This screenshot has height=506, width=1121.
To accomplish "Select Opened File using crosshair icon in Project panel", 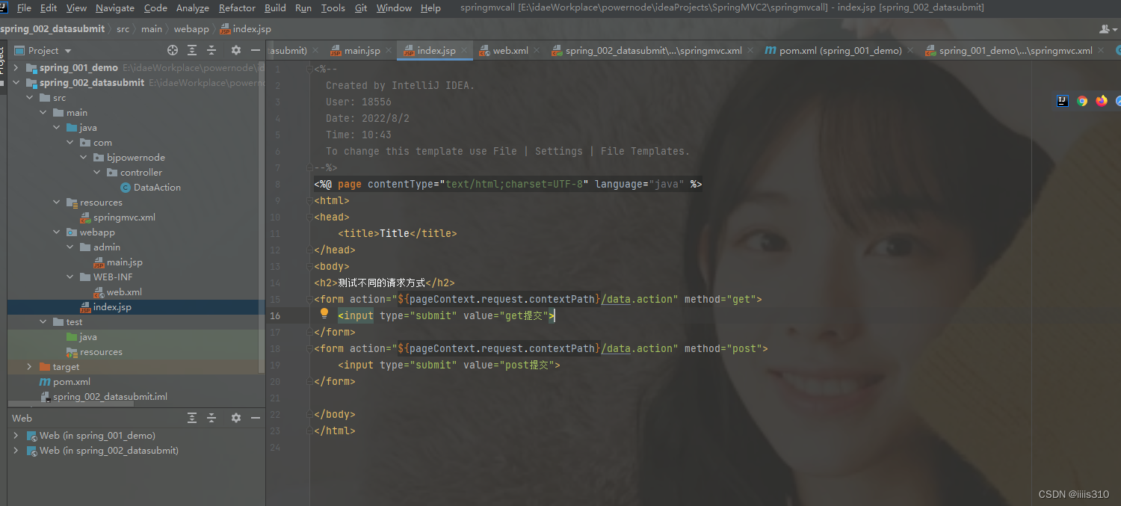I will 173,50.
